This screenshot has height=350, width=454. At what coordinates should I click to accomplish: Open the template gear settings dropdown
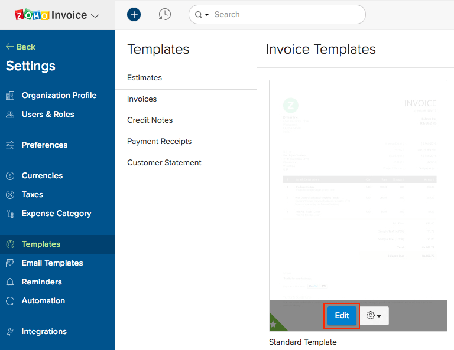374,315
